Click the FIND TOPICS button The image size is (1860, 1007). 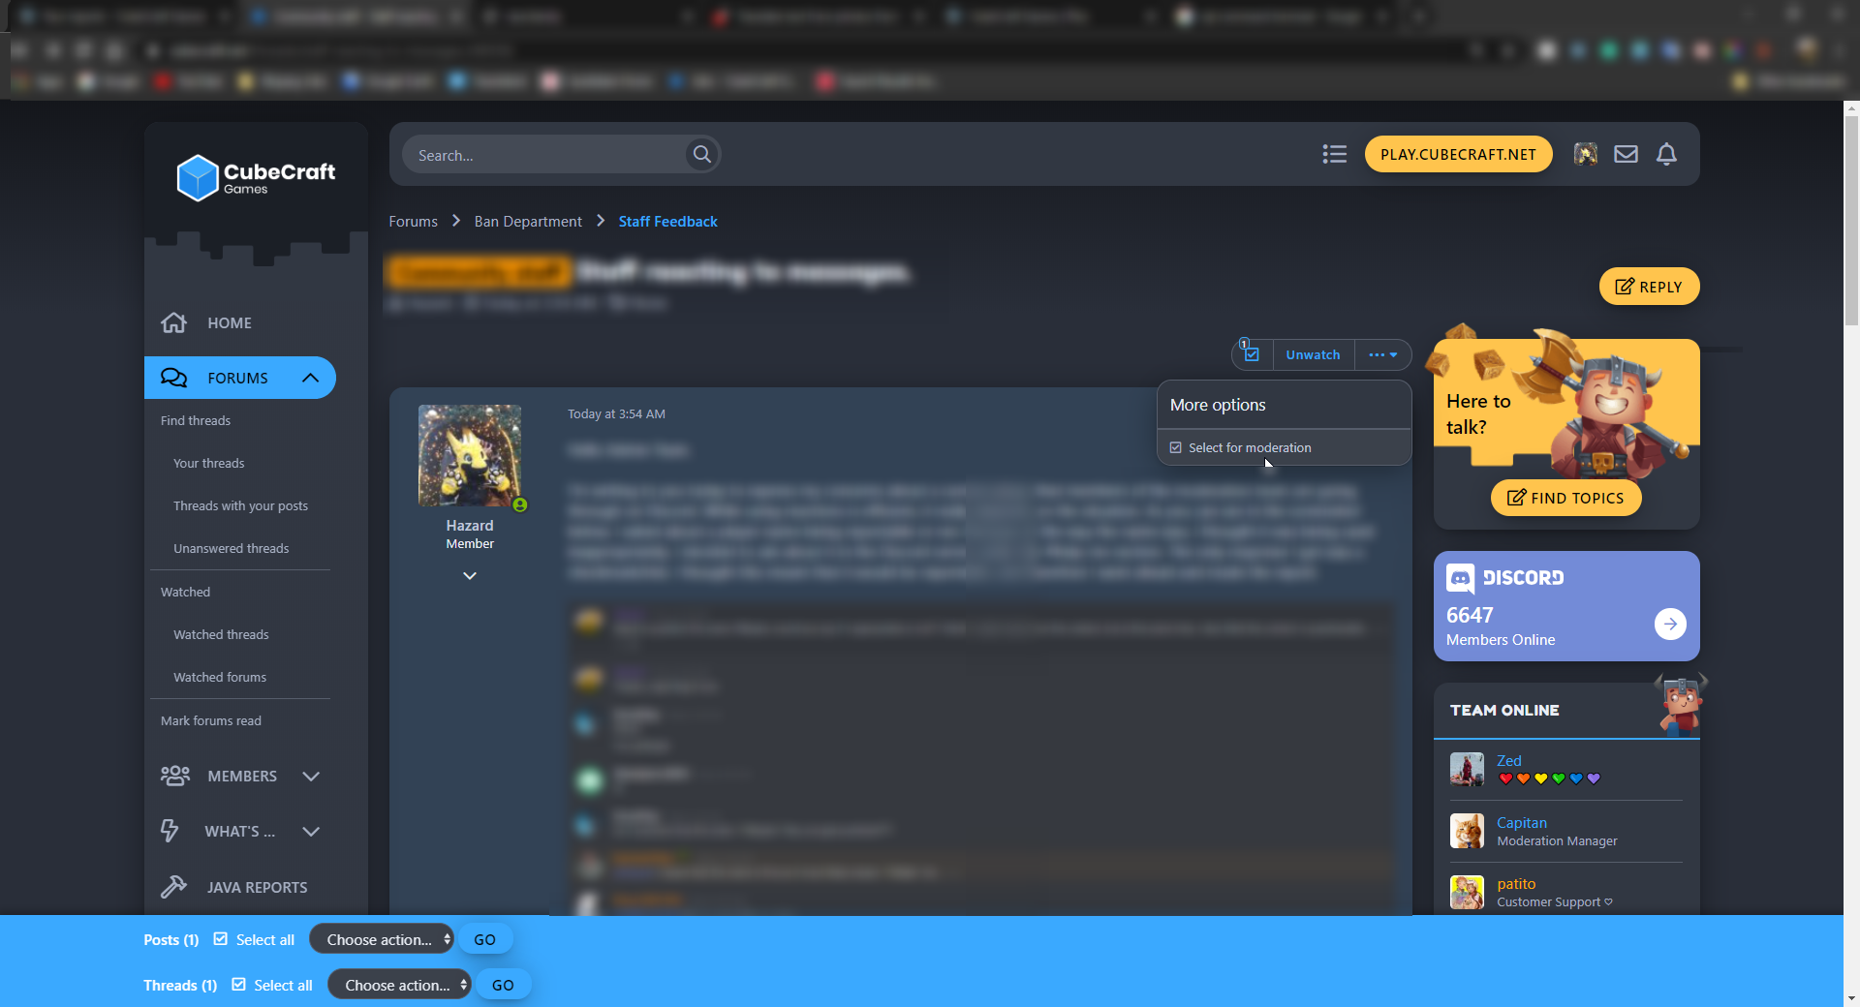(1565, 498)
